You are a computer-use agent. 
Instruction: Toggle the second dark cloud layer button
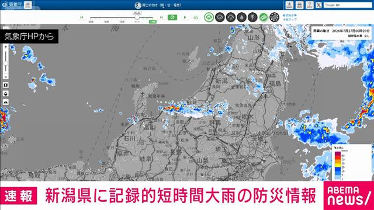pos(231,17)
